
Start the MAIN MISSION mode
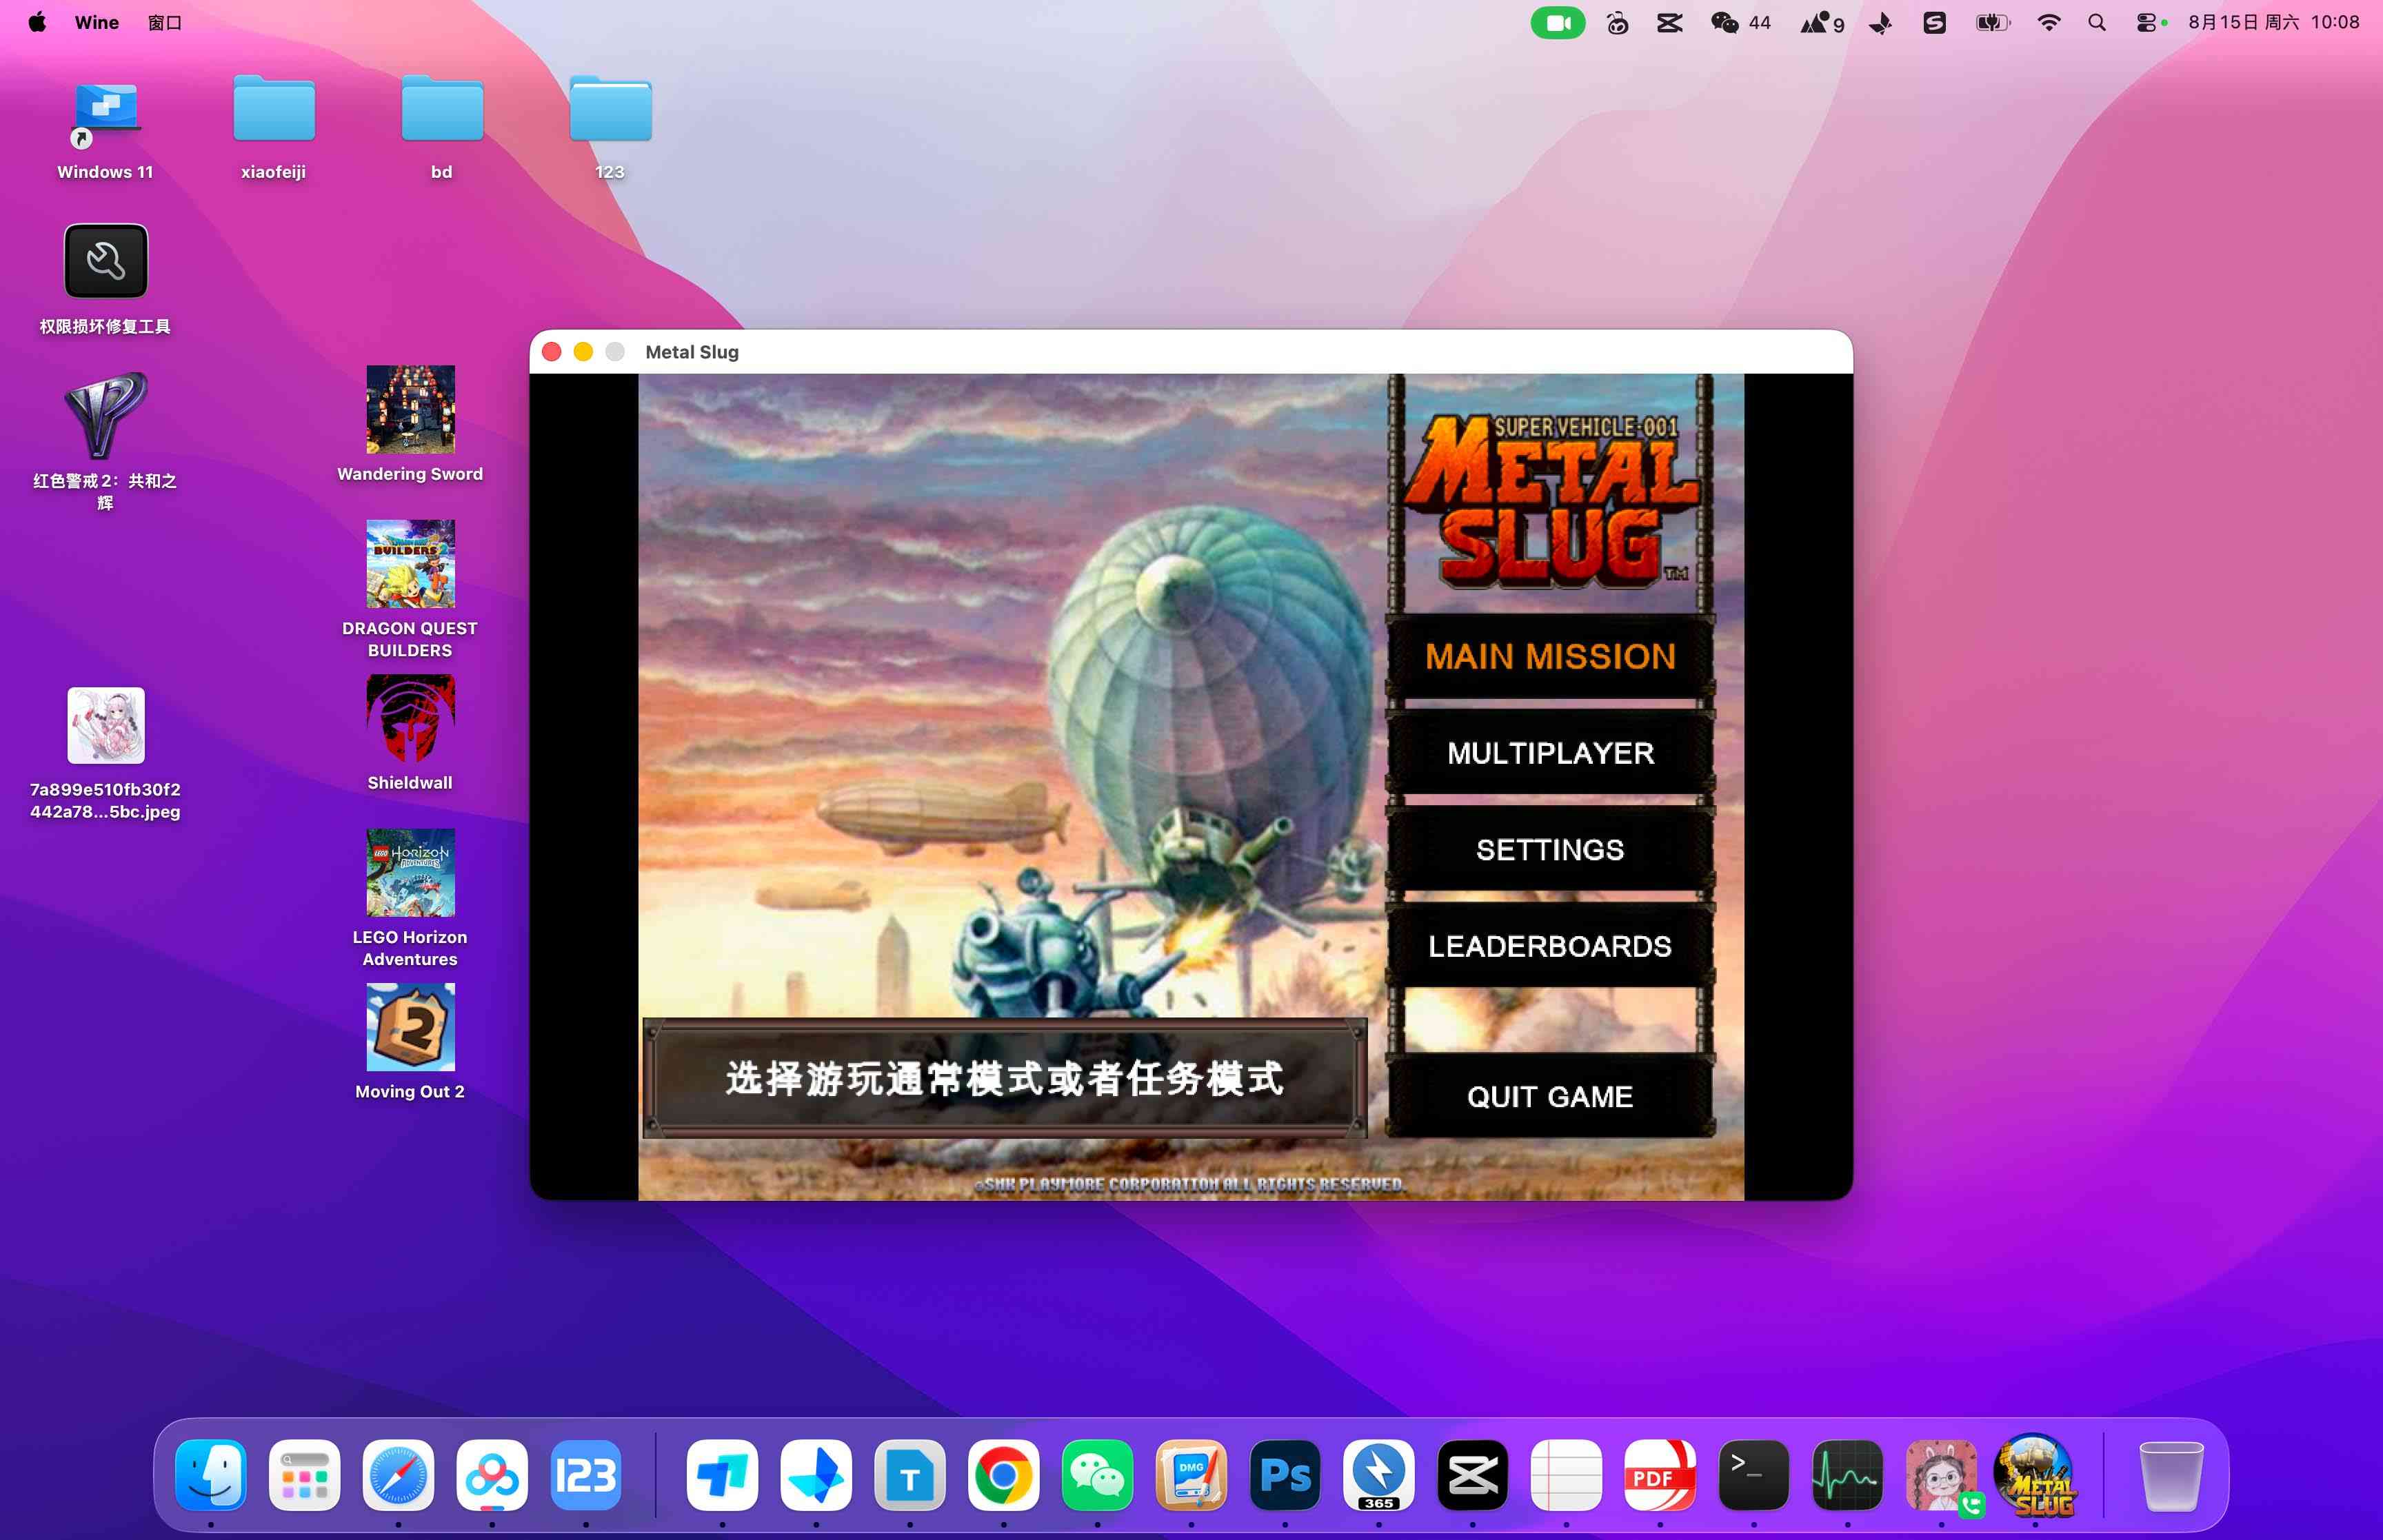(x=1550, y=657)
